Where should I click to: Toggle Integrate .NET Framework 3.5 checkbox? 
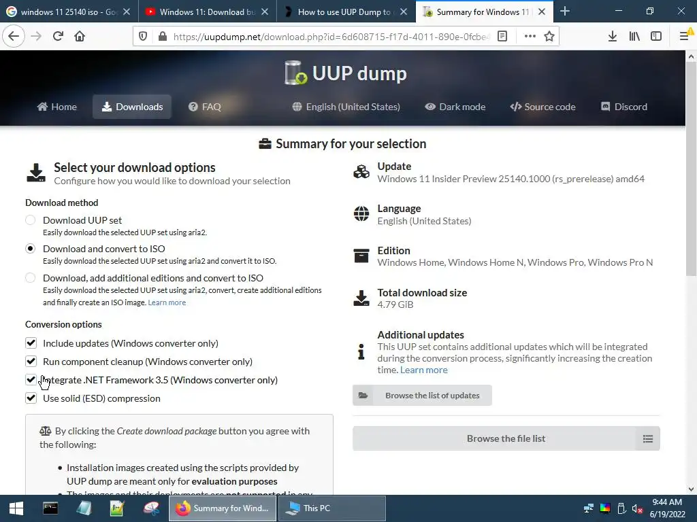coord(31,379)
